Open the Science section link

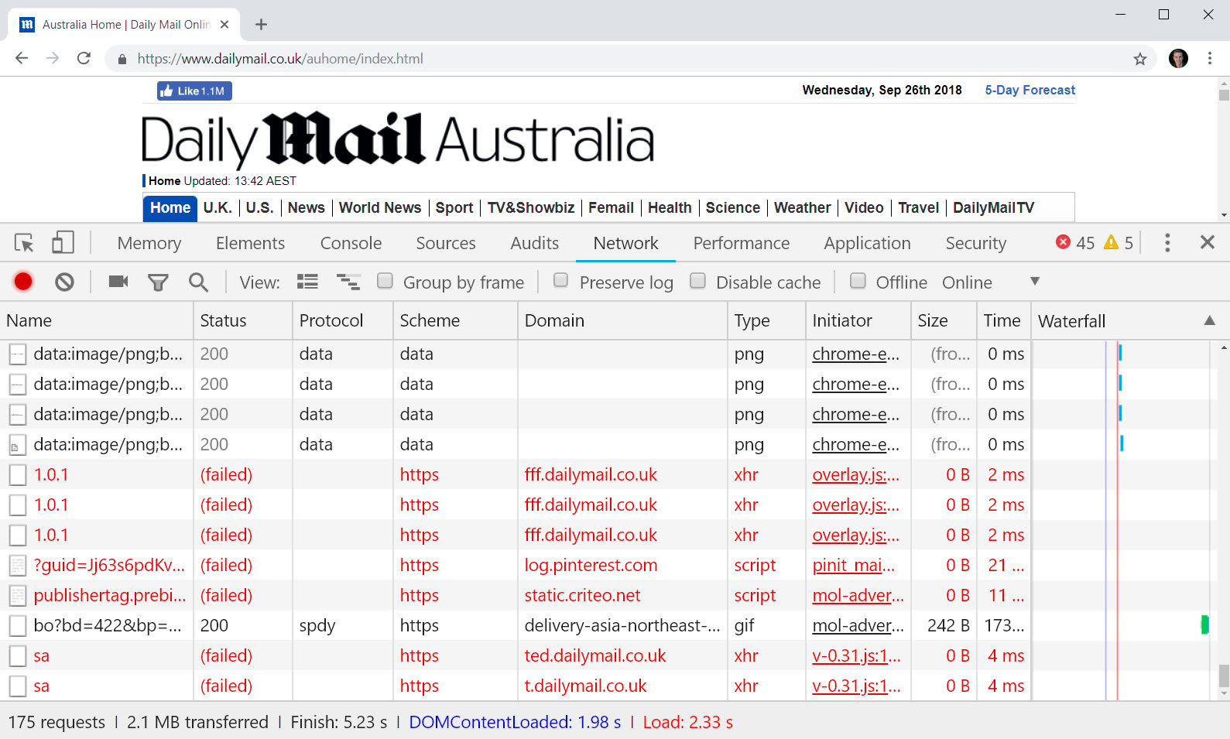[x=732, y=207]
